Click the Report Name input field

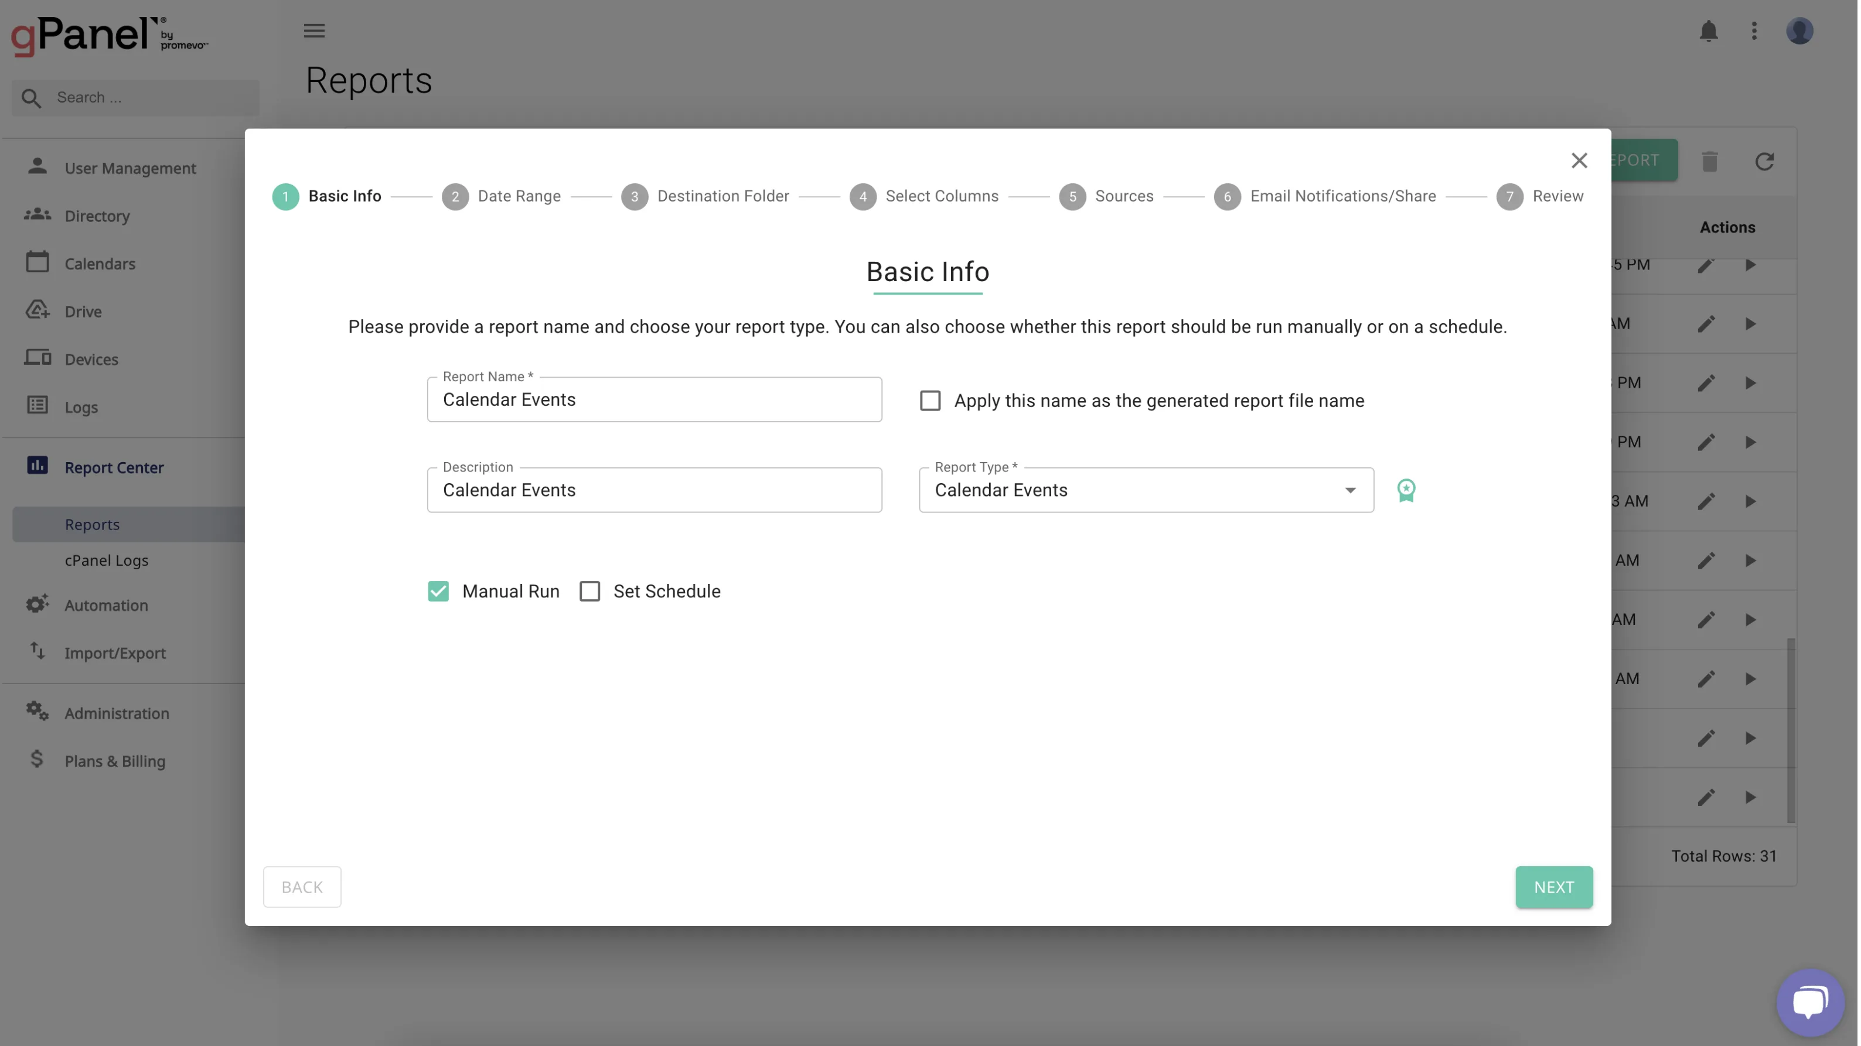[x=654, y=400]
